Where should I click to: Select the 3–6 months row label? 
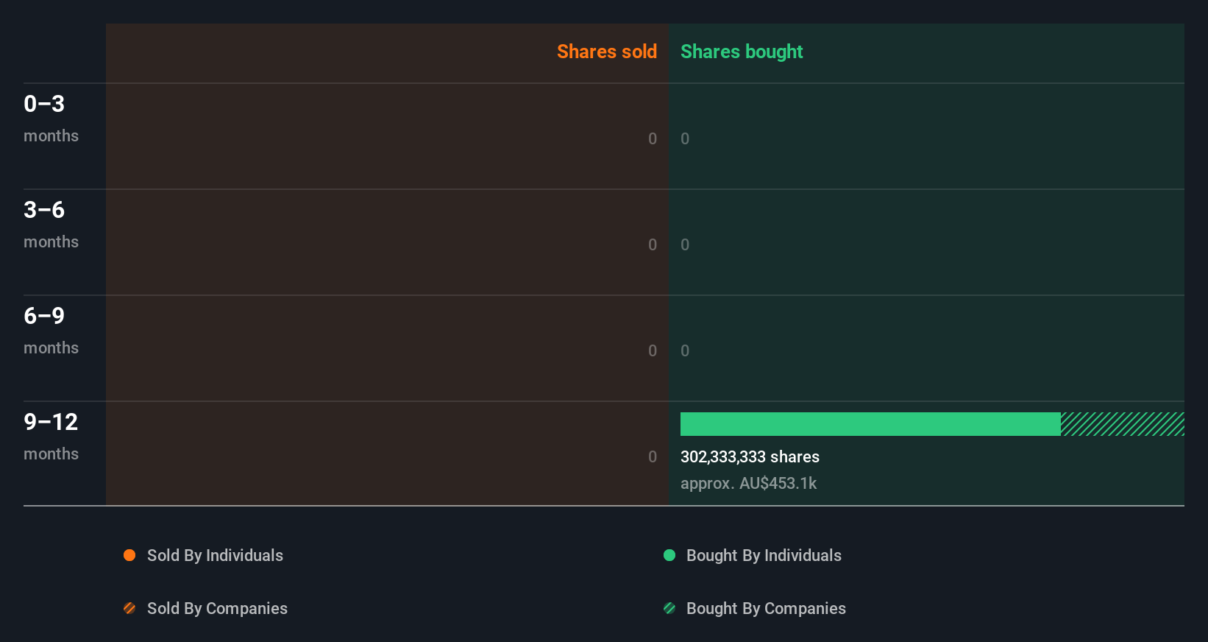(x=51, y=224)
